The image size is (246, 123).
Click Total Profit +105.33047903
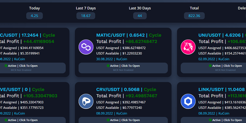[x=28, y=96]
